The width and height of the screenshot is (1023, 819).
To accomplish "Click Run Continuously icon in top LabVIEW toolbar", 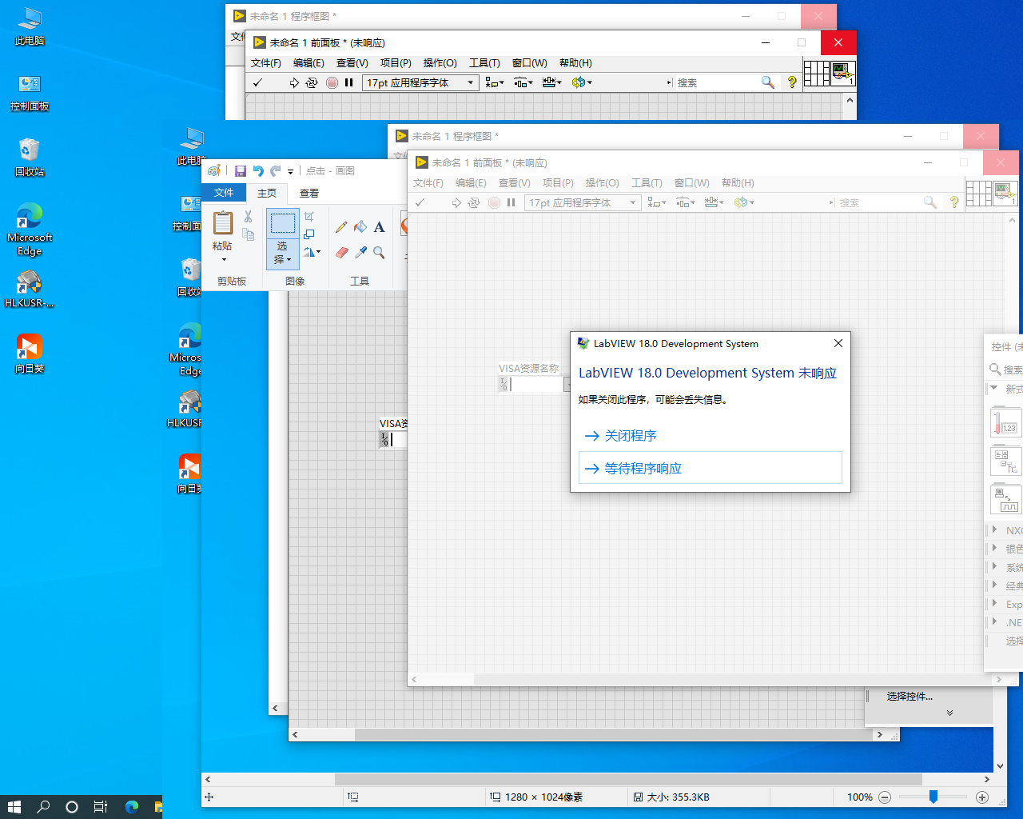I will coord(312,82).
